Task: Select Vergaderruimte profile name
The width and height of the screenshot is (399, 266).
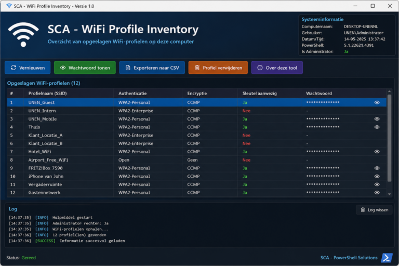Action: [45, 184]
